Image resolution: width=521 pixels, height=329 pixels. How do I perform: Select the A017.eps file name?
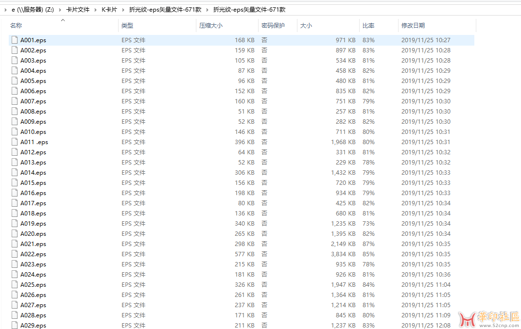[33, 203]
